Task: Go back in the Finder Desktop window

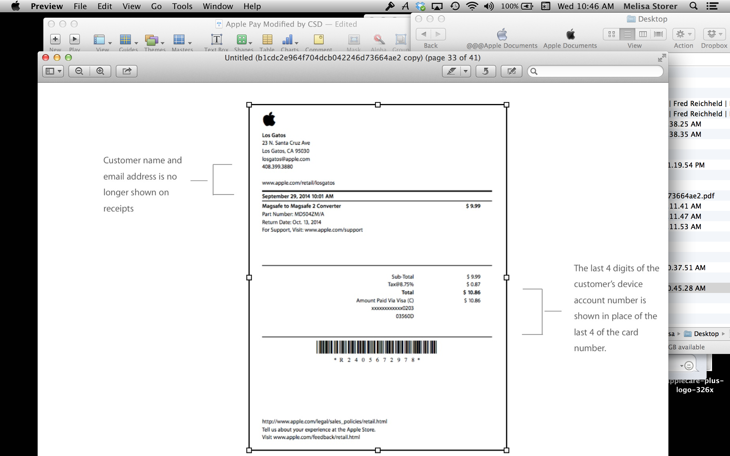Action: (x=423, y=34)
